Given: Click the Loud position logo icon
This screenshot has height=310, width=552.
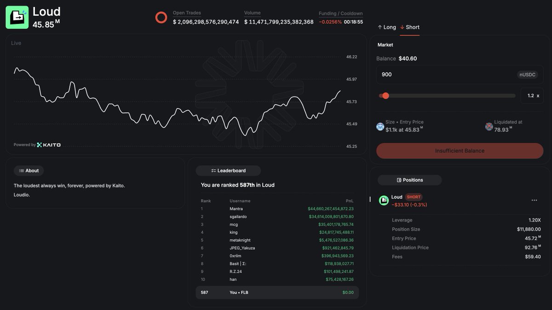Looking at the screenshot, I should pyautogui.click(x=384, y=201).
